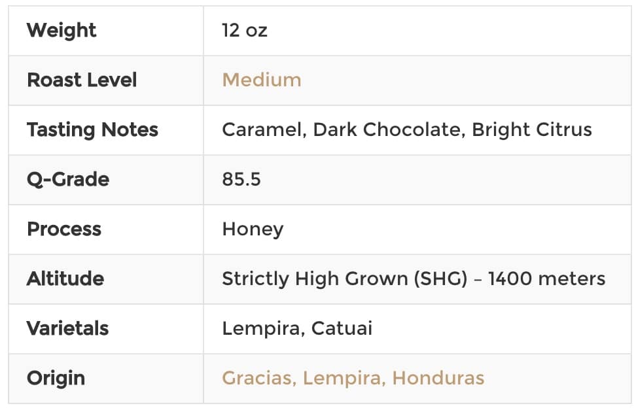Click the Origin label
Image resolution: width=636 pixels, height=408 pixels.
[56, 379]
